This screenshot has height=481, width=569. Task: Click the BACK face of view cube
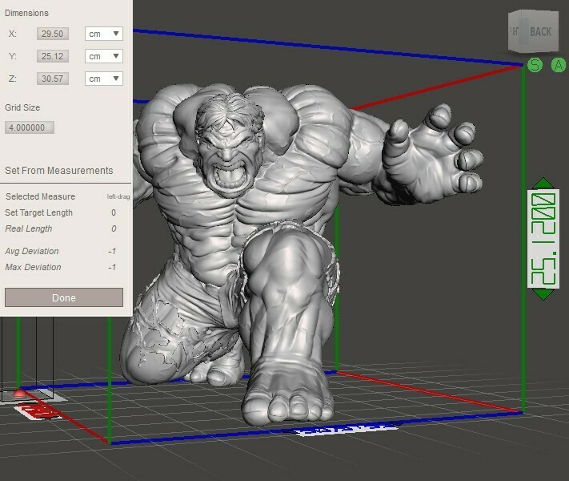click(540, 32)
